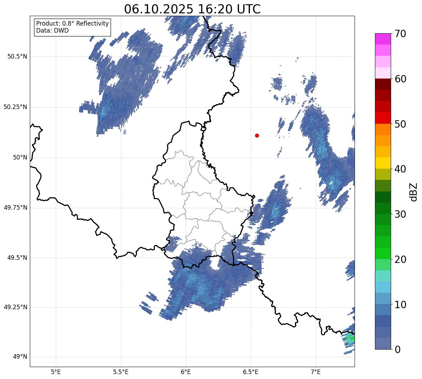
Task: Click the '5°E' longitude label
Action: (x=56, y=372)
